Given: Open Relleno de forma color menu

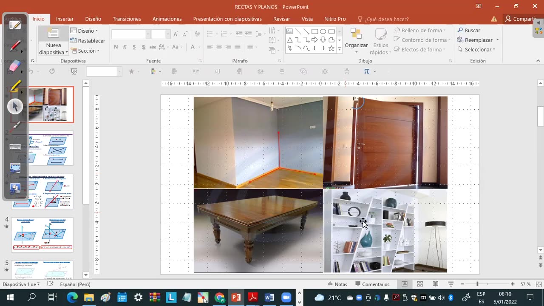Looking at the screenshot, I should pyautogui.click(x=420, y=30).
